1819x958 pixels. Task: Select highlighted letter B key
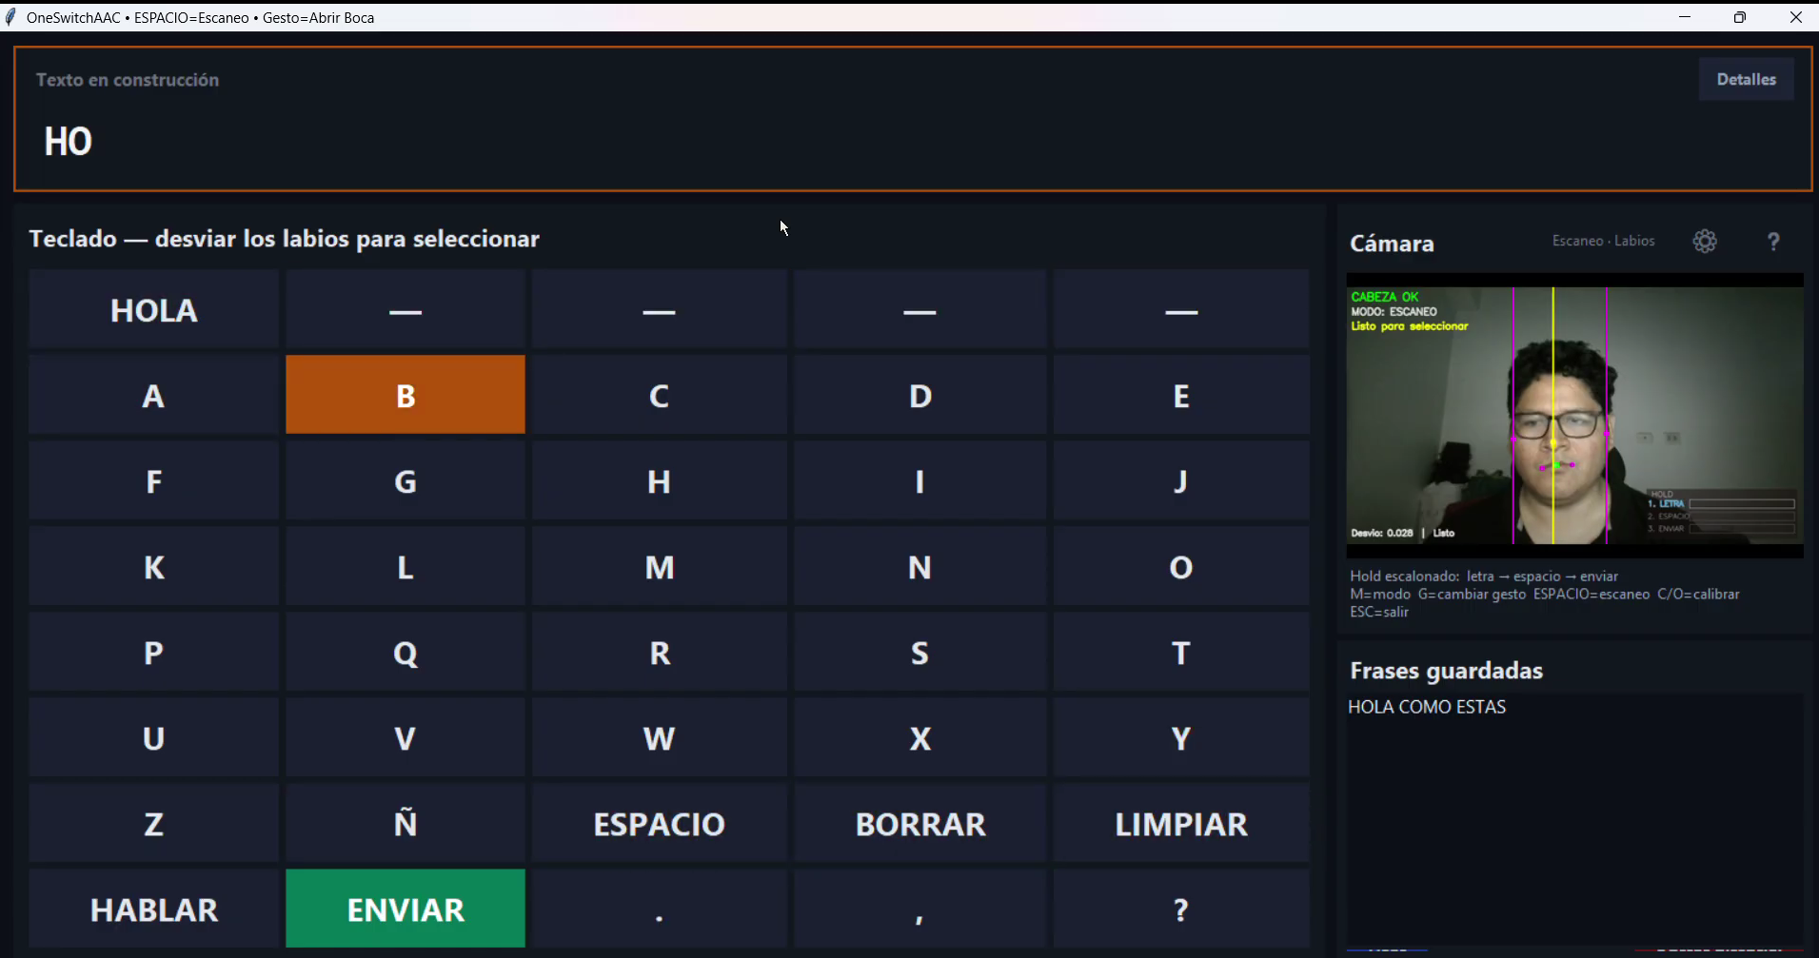(x=405, y=395)
